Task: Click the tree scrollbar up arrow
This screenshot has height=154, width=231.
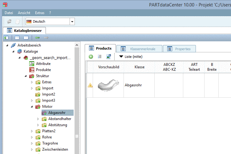Action: point(77,45)
